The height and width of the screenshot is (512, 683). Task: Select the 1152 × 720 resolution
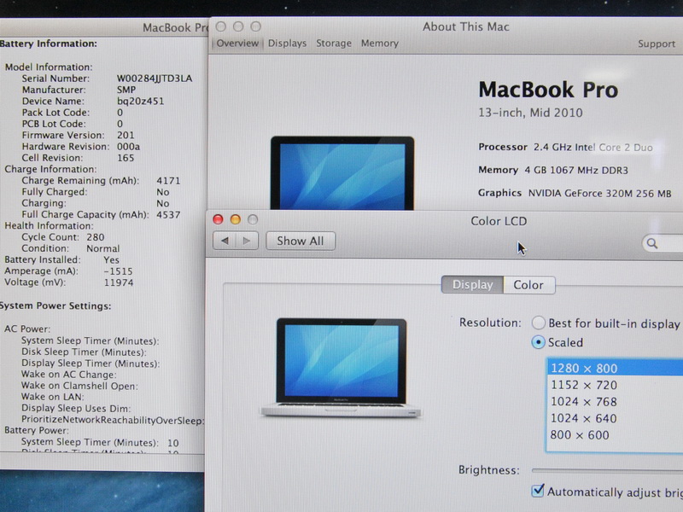[x=615, y=385]
